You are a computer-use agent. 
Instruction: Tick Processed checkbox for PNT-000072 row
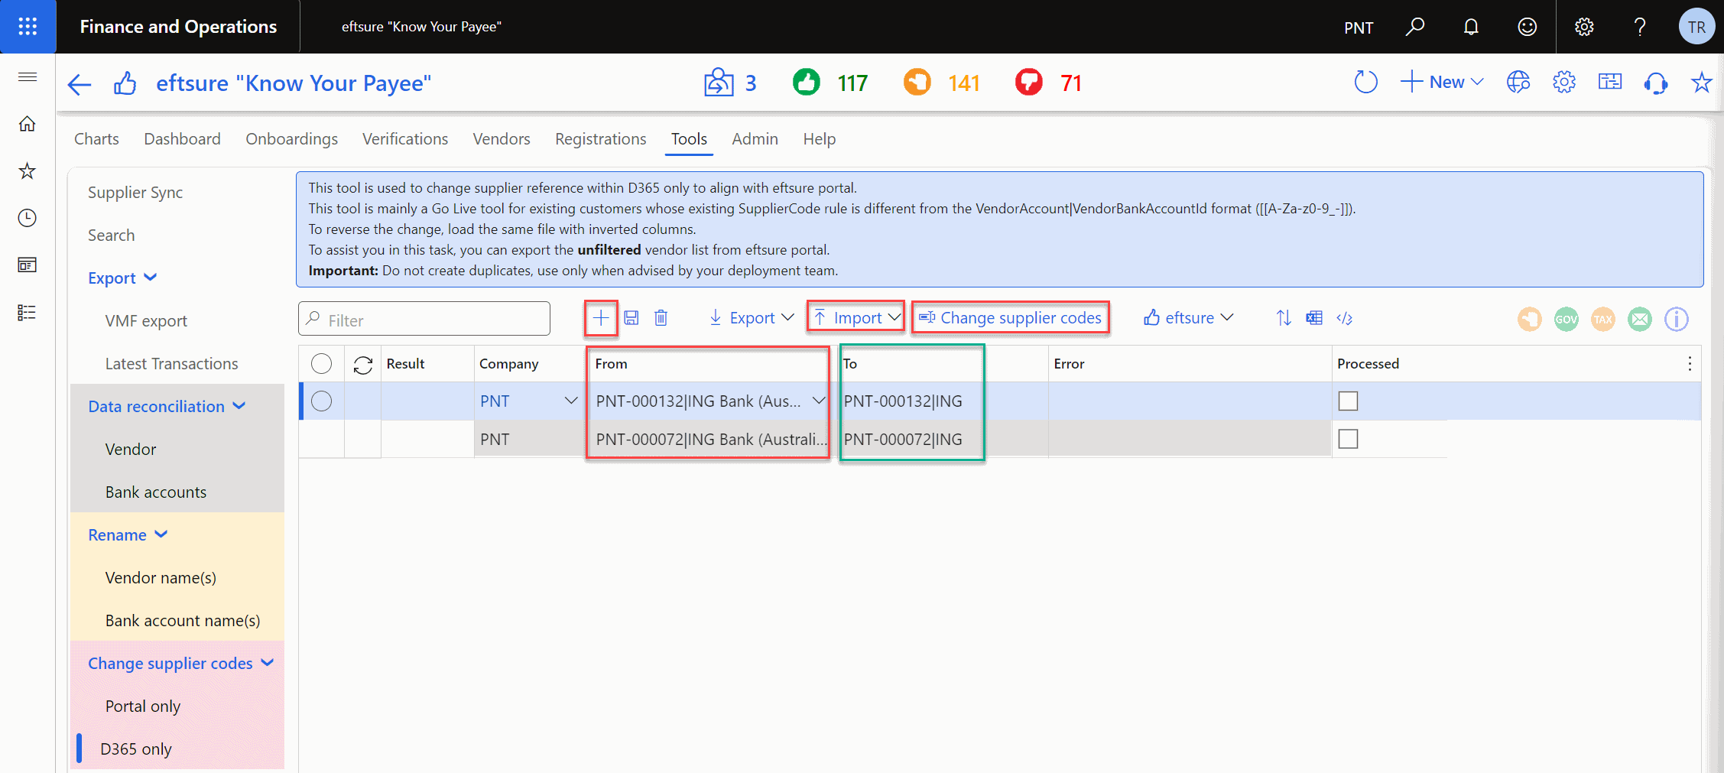click(x=1349, y=439)
